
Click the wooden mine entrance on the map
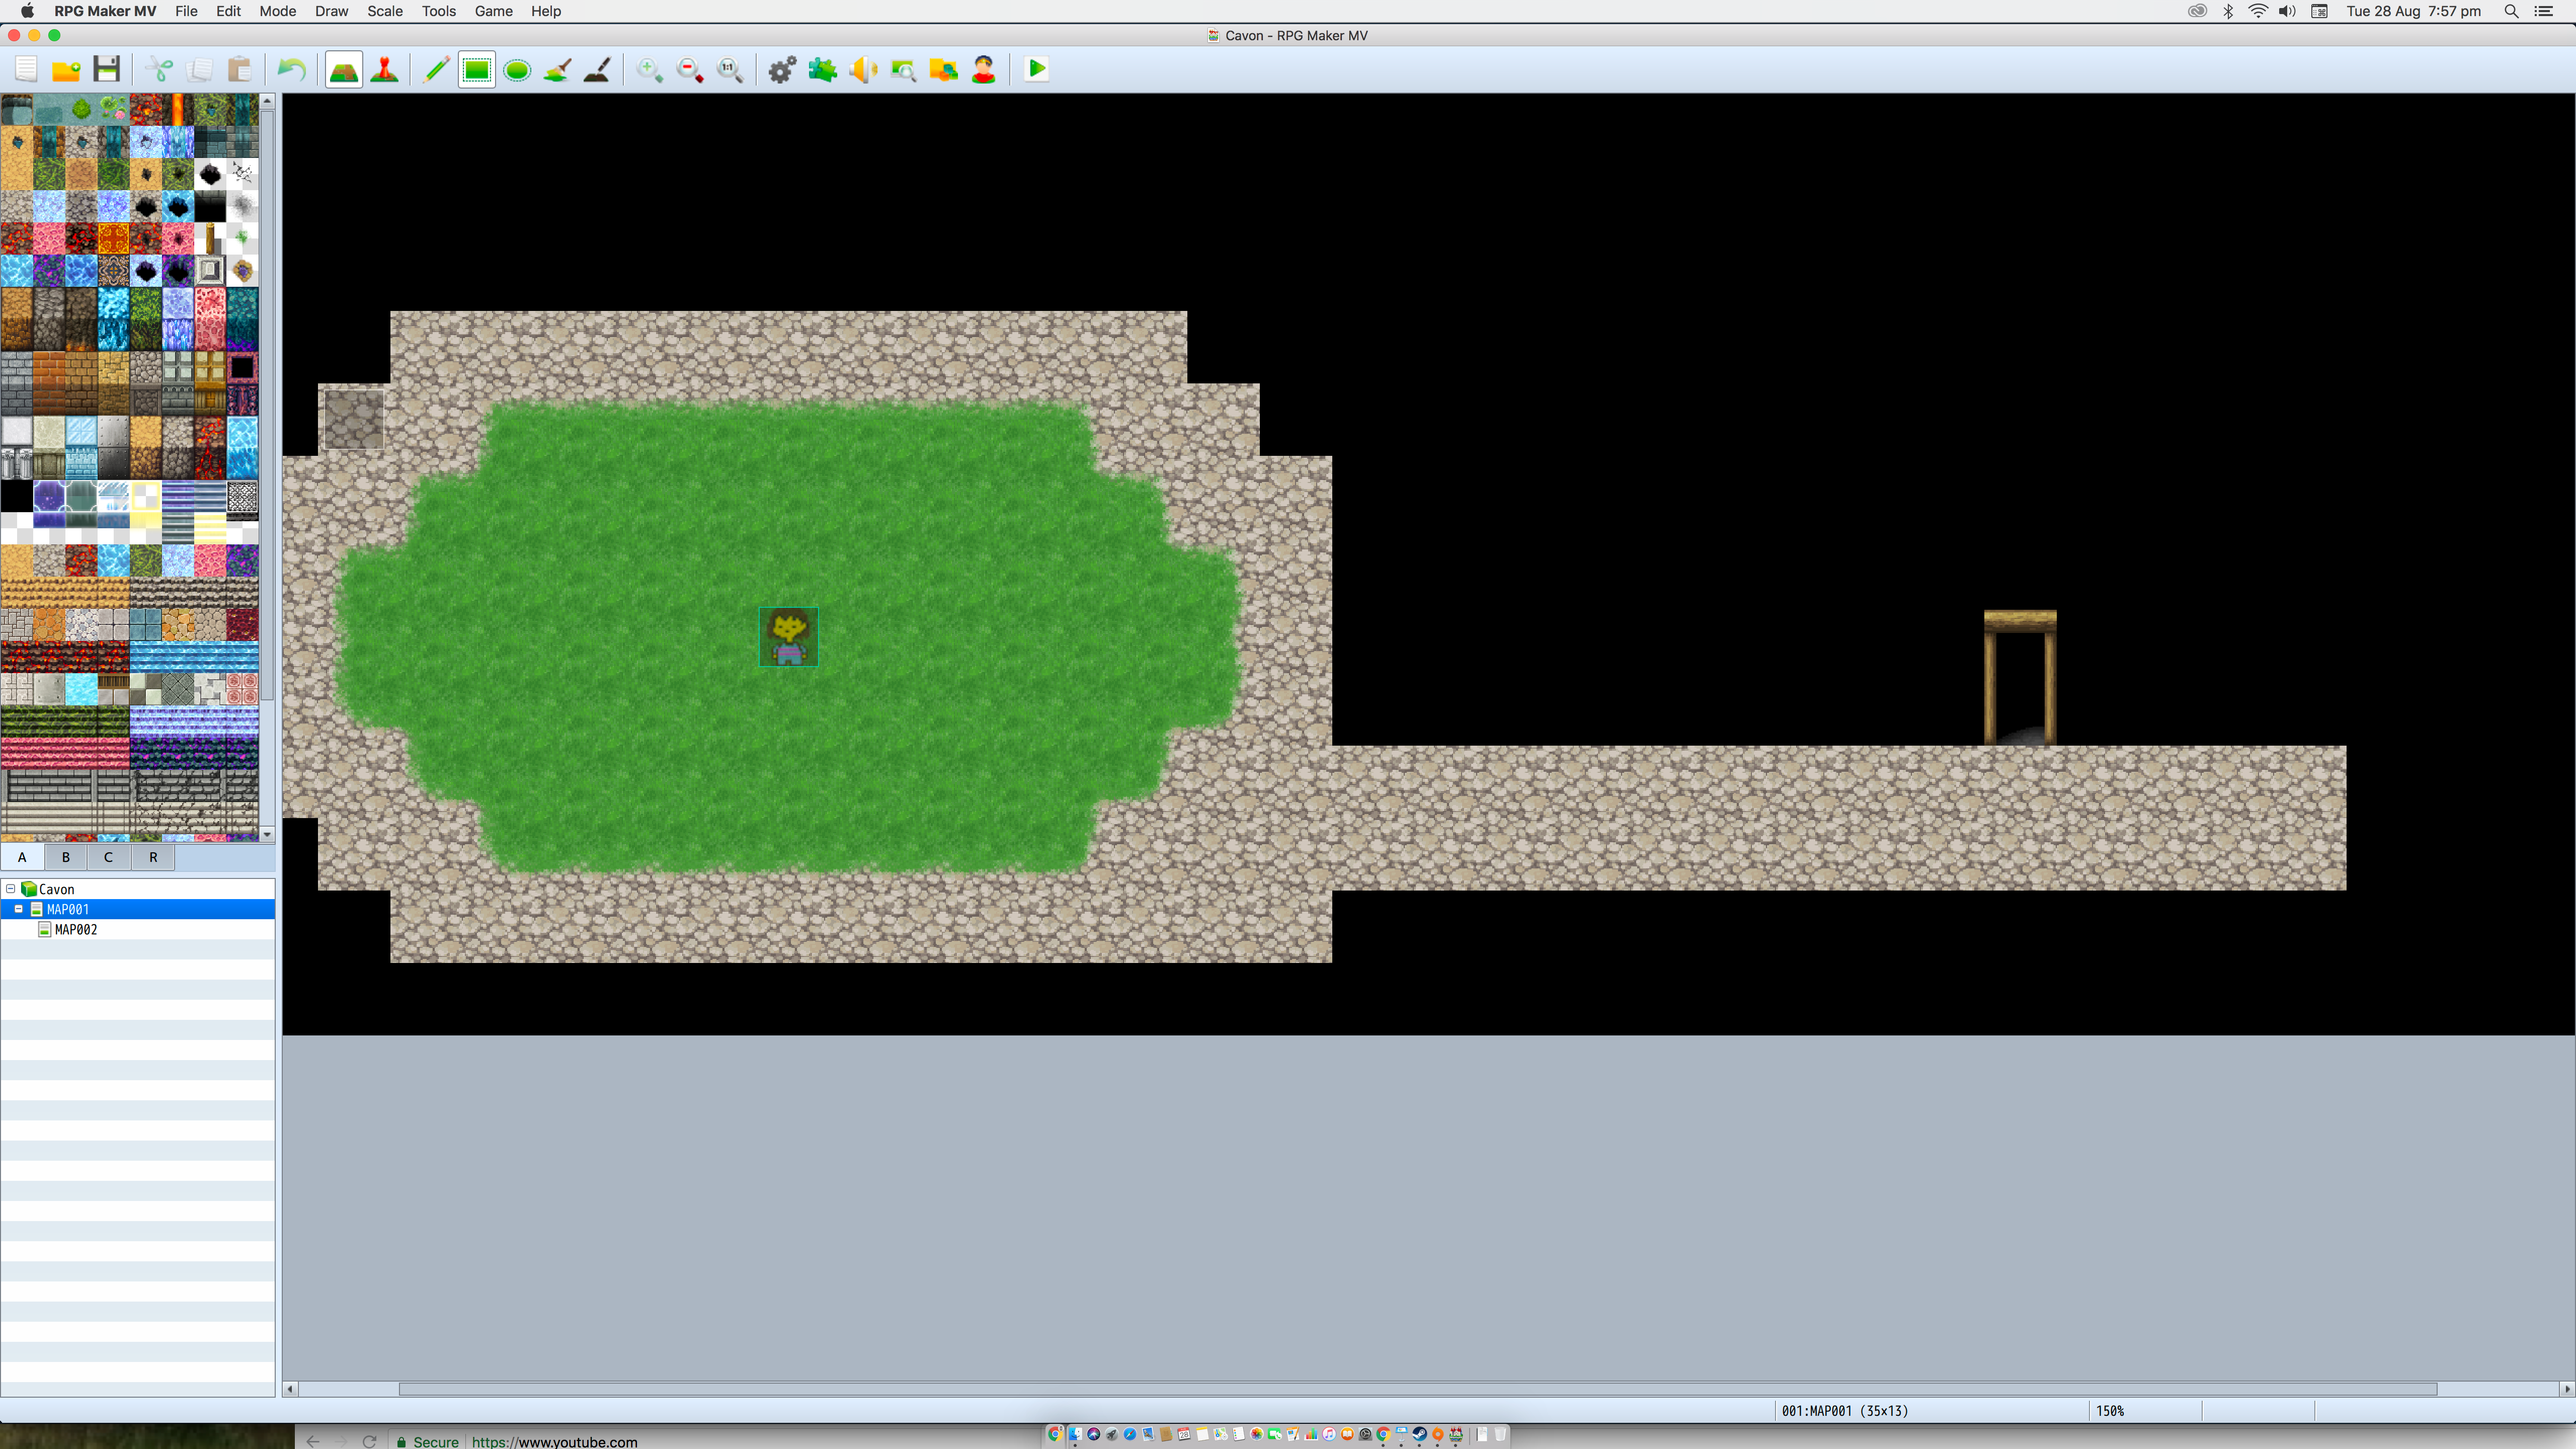tap(2020, 677)
